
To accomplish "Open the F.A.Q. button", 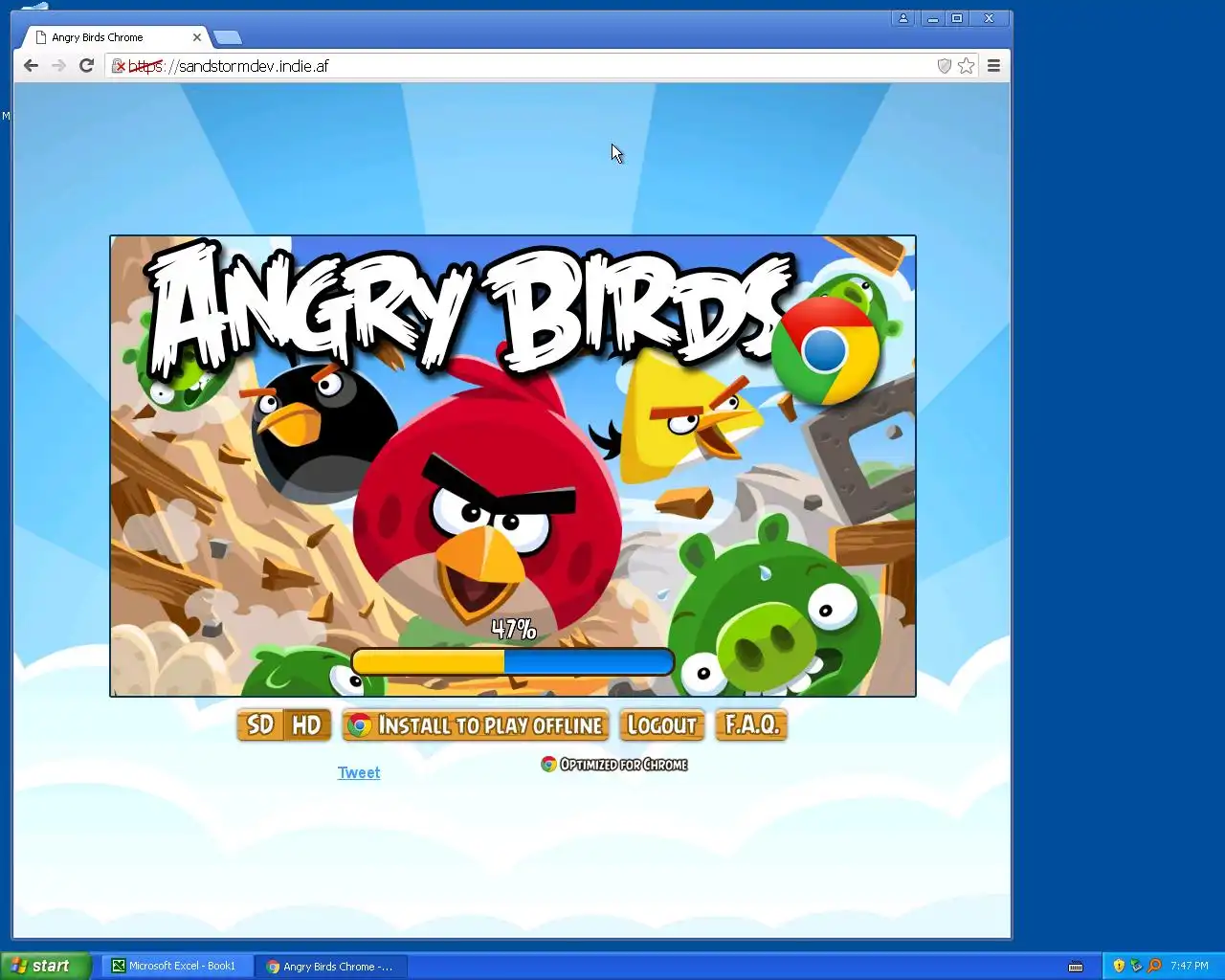I will pyautogui.click(x=751, y=725).
